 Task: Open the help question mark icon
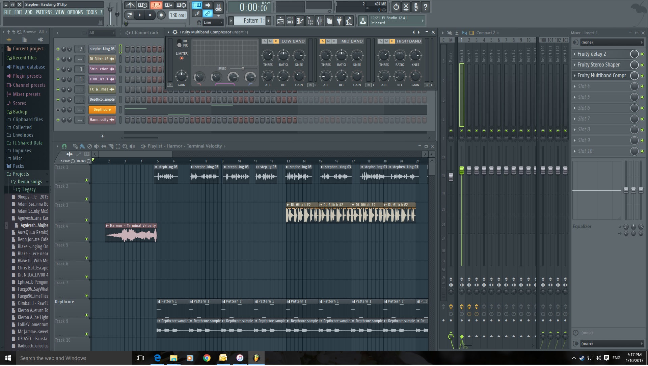click(426, 6)
